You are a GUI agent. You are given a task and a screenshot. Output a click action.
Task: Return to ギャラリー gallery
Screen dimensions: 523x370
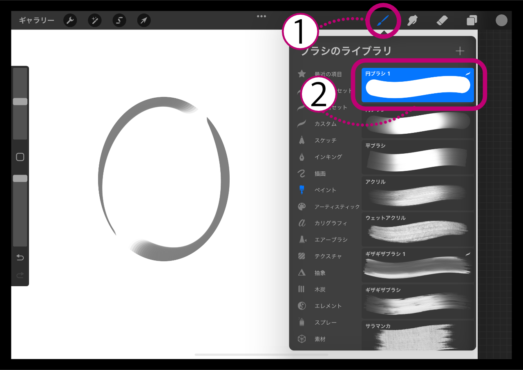pyautogui.click(x=36, y=20)
